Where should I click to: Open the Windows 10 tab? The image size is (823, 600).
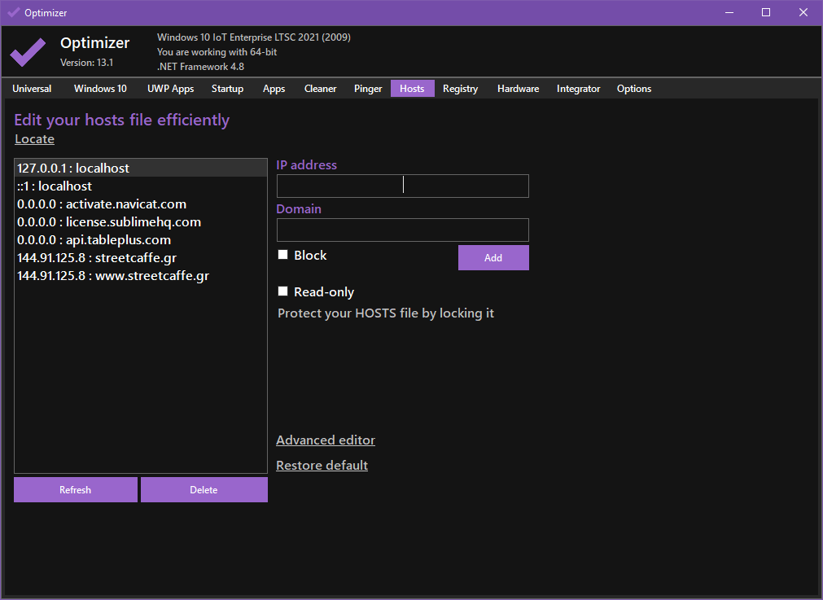[100, 89]
